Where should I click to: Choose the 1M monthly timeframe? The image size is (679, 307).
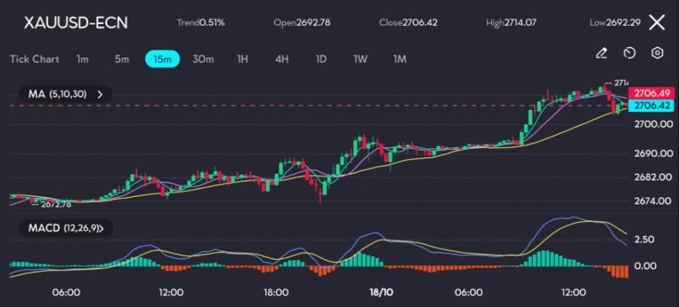pos(399,59)
